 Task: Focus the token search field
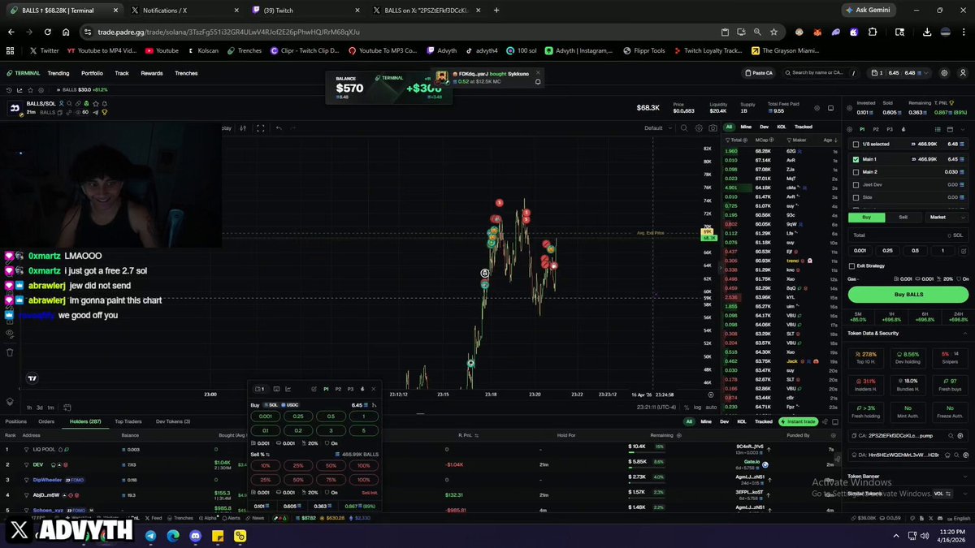pos(821,73)
